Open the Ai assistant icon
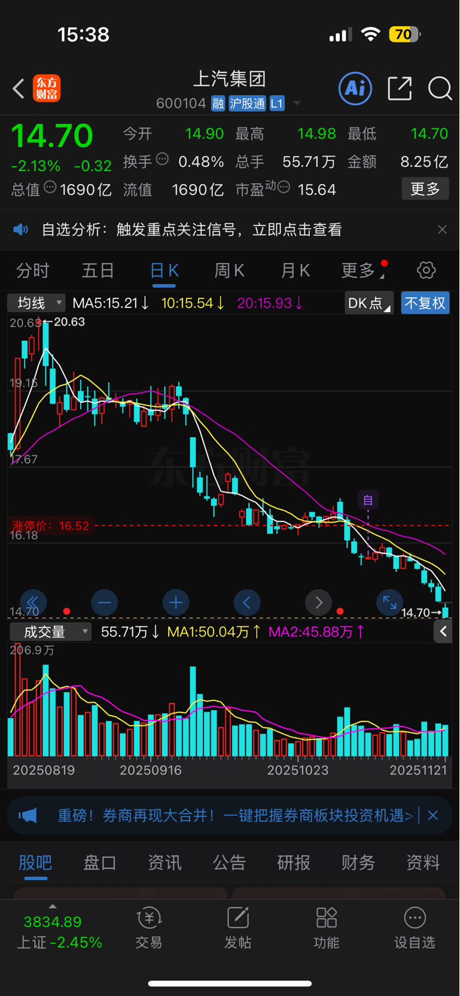The height and width of the screenshot is (996, 460). coord(355,89)
